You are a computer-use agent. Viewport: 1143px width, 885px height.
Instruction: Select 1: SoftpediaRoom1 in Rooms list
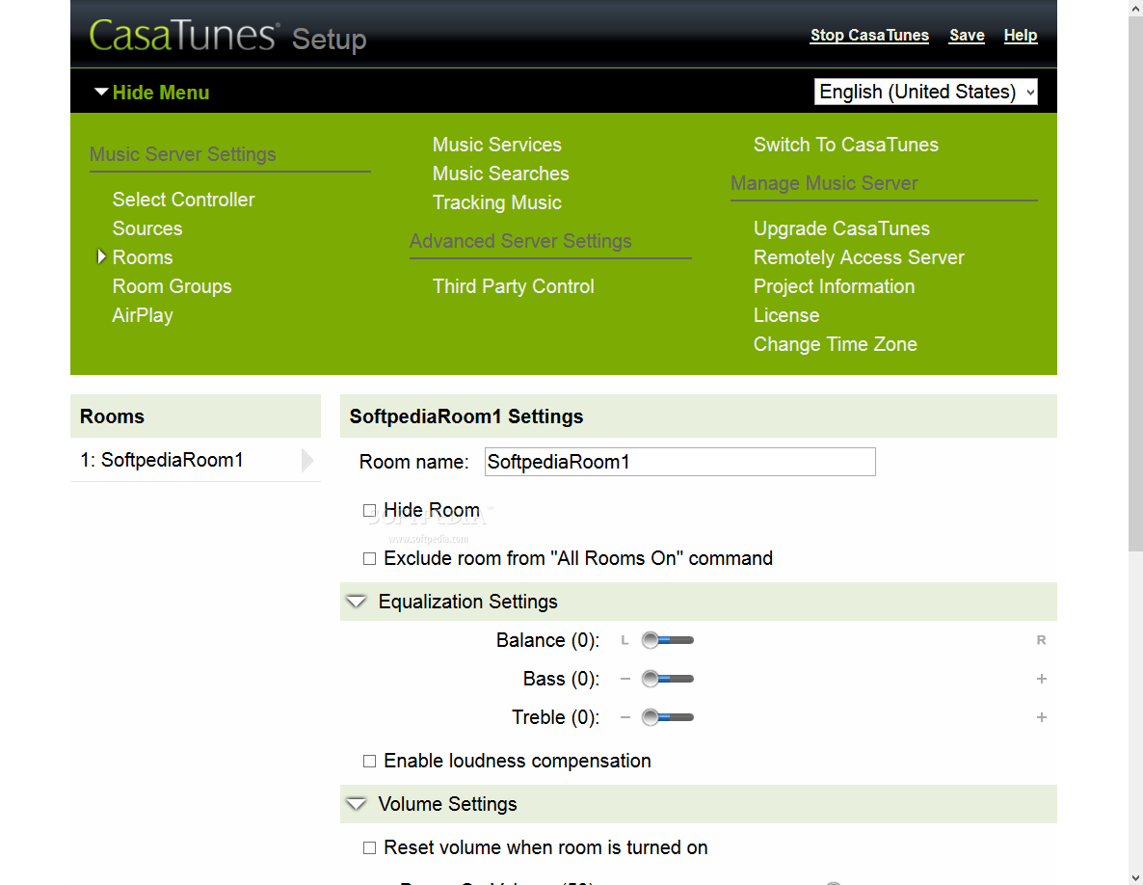(196, 460)
